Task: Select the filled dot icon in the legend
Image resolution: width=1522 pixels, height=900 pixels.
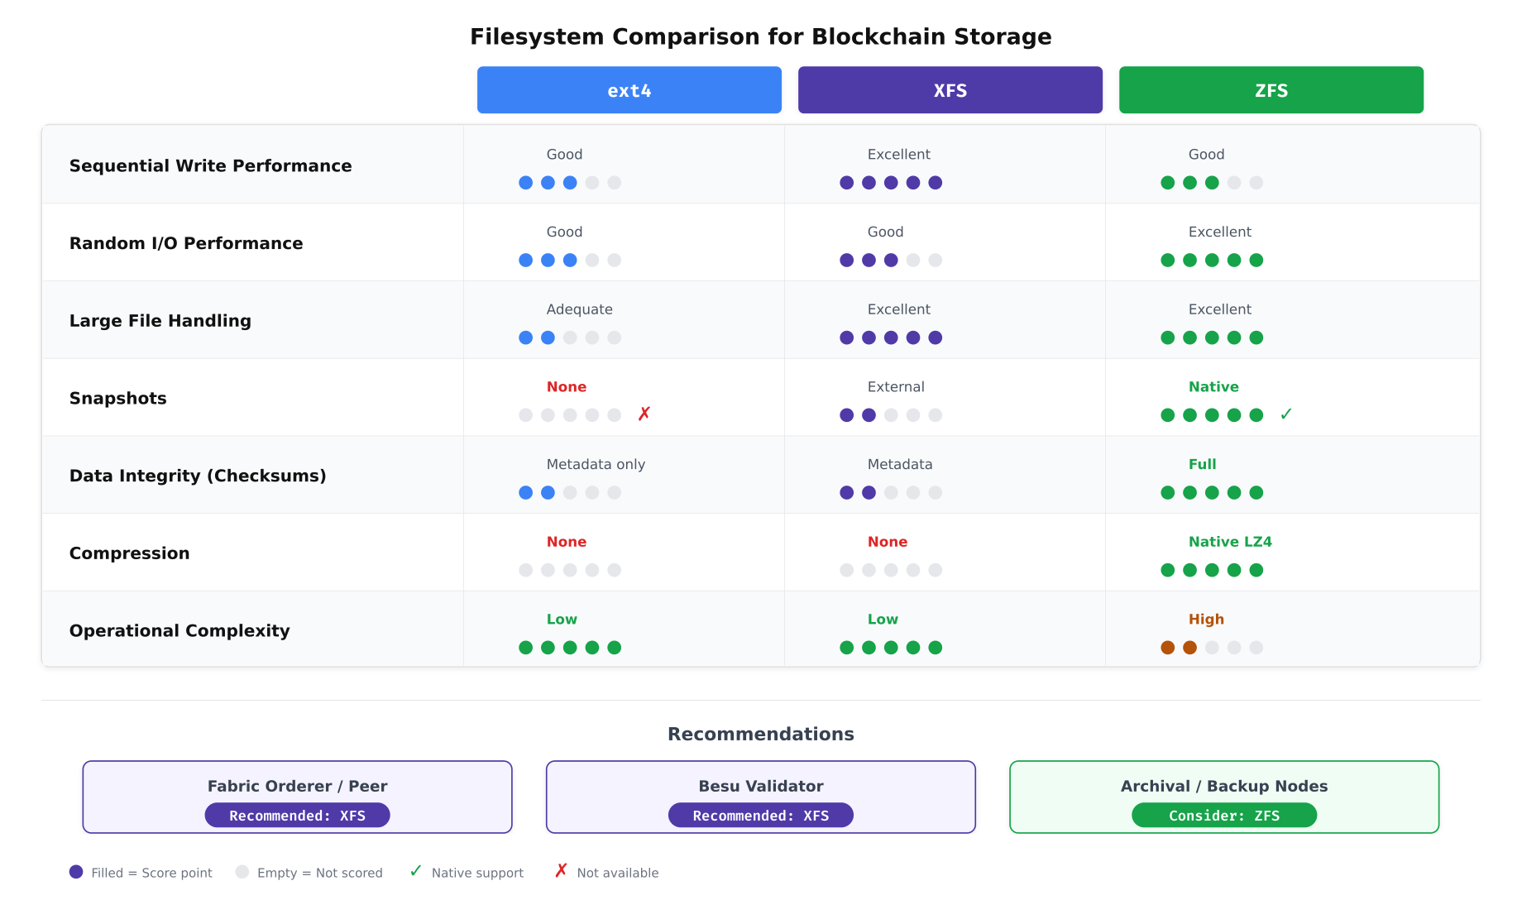Action: [x=75, y=871]
